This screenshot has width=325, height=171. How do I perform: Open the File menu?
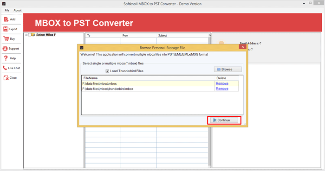pyautogui.click(x=7, y=10)
